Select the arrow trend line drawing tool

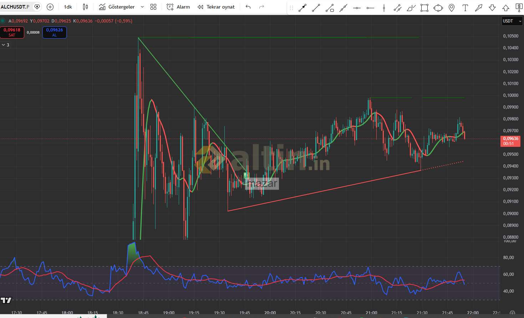click(302, 8)
